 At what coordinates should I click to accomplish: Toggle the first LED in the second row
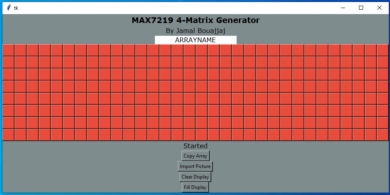point(8,62)
